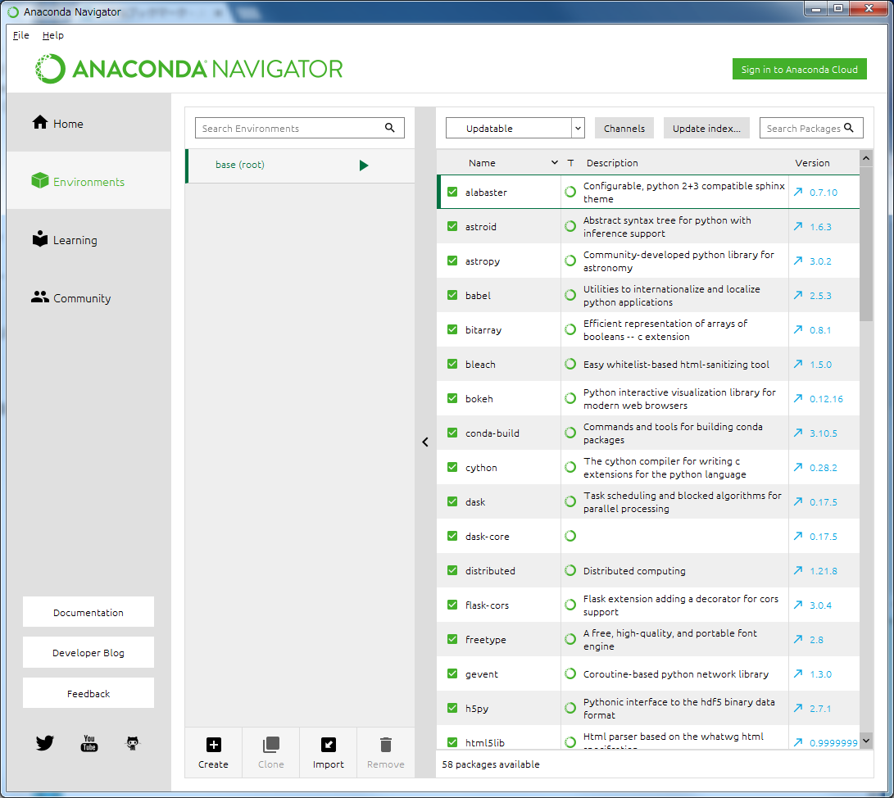Switch to the Learning tab
The width and height of the screenshot is (894, 798).
coord(89,239)
